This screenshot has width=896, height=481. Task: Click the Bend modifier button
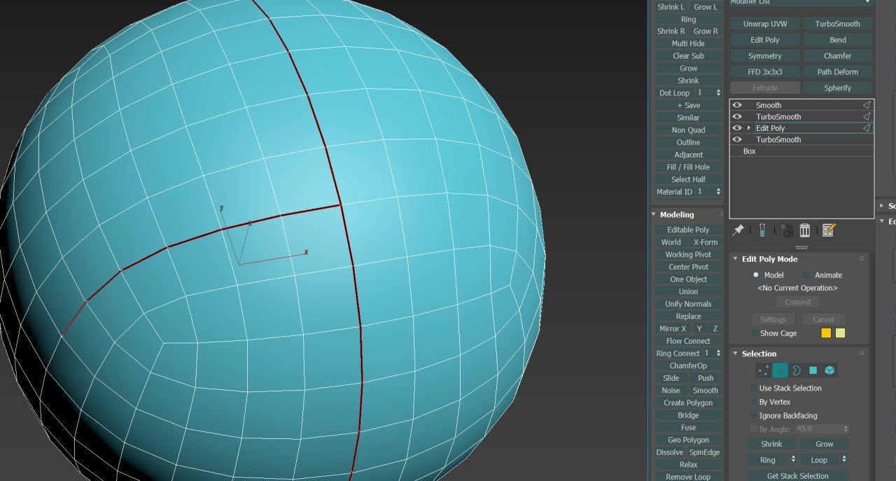(x=838, y=40)
